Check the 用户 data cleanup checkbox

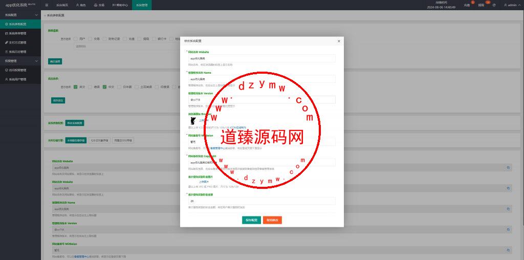tap(76, 39)
